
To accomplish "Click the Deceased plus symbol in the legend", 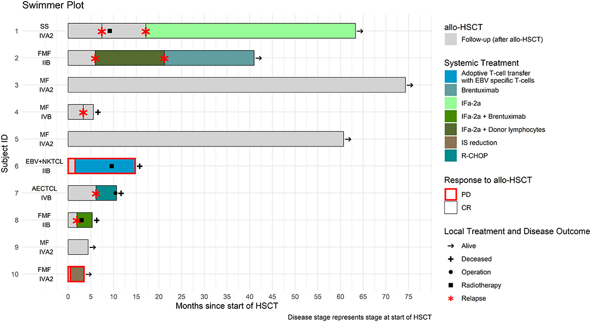I will (450, 259).
